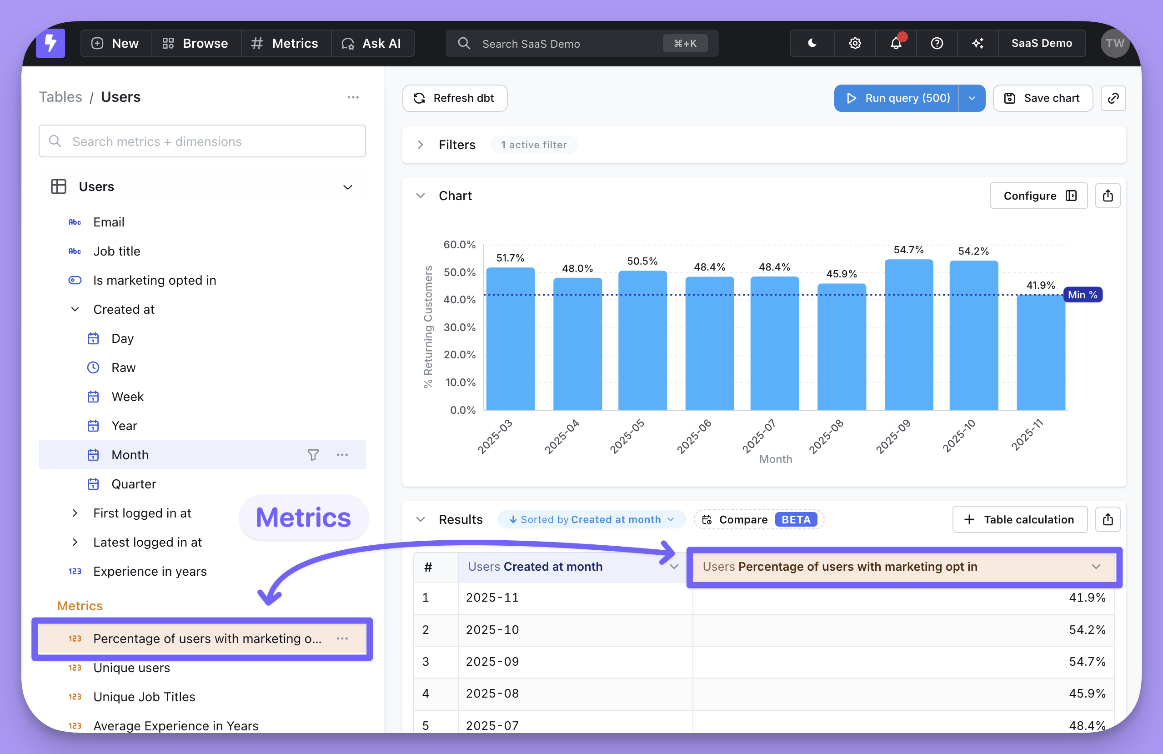Screen dimensions: 1163x754
Task: Click the AI sparkles icon
Action: tap(978, 44)
